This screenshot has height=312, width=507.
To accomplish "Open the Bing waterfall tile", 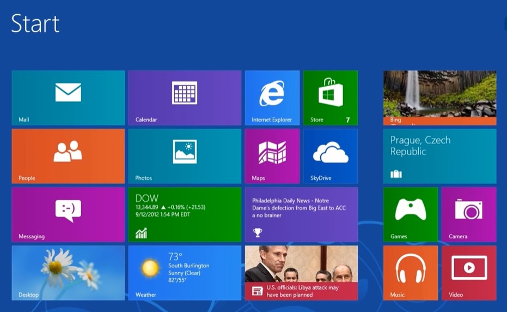I will click(x=439, y=98).
